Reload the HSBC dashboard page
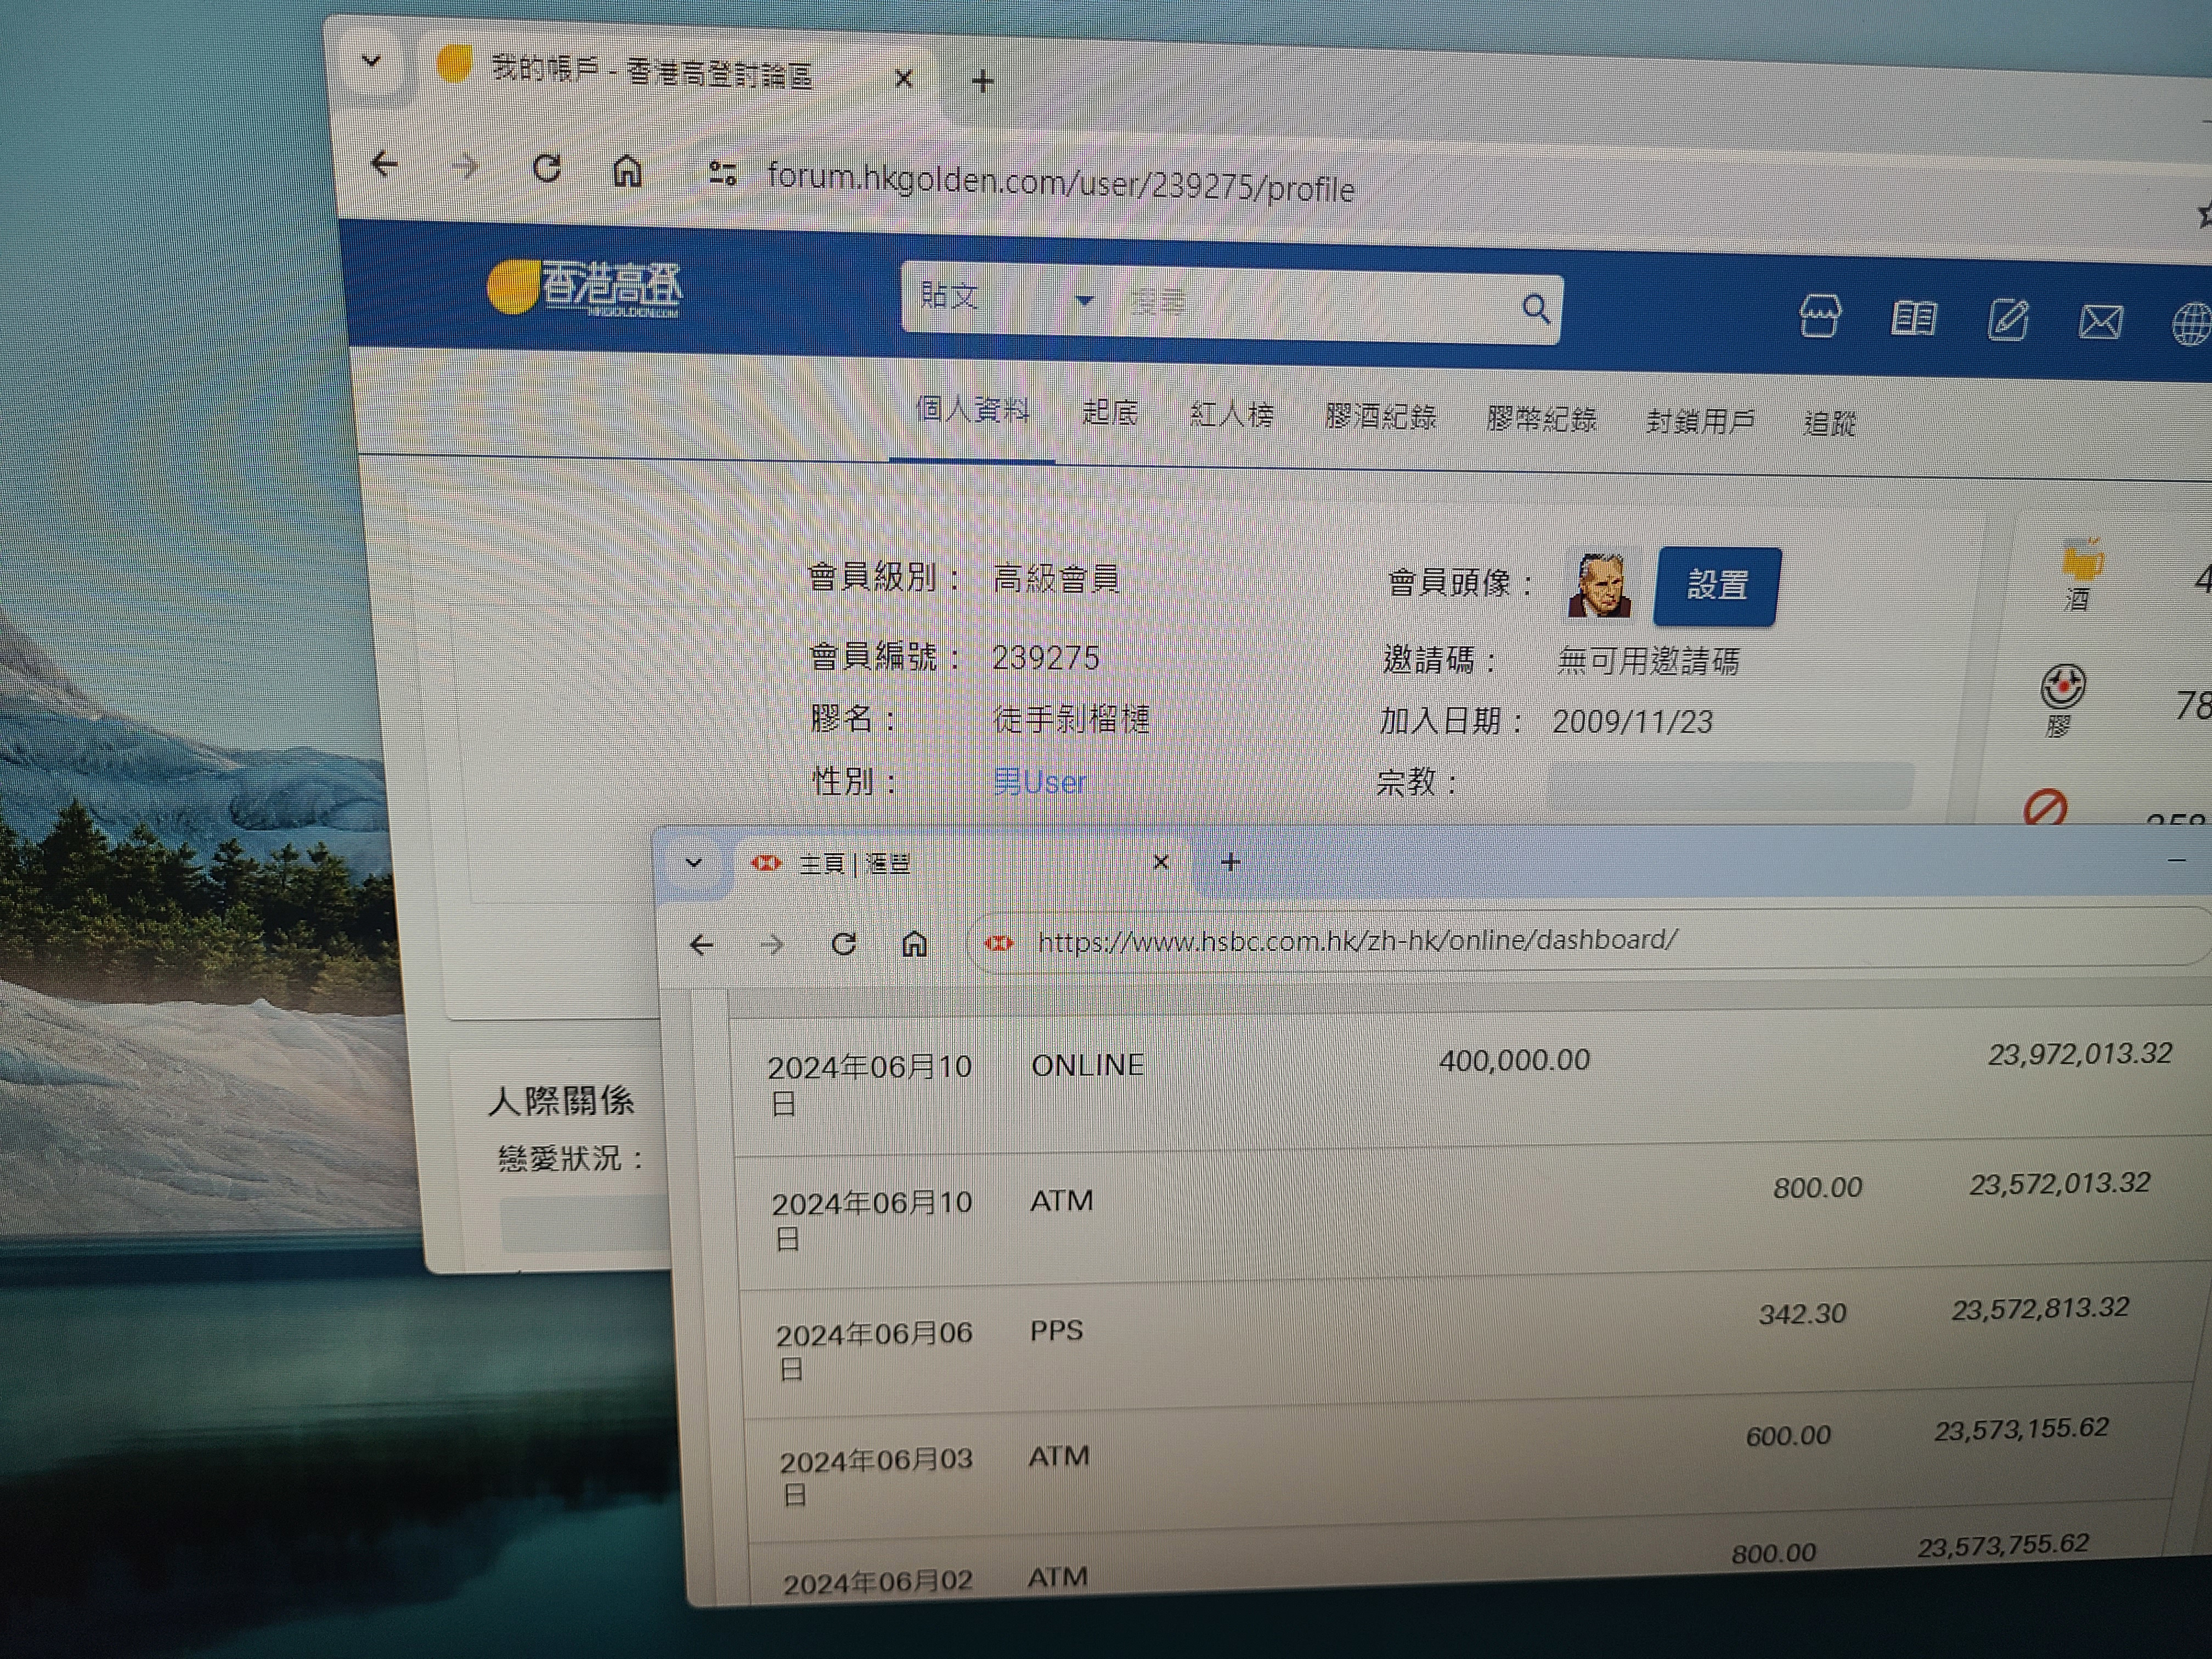The width and height of the screenshot is (2212, 1659). click(x=843, y=944)
